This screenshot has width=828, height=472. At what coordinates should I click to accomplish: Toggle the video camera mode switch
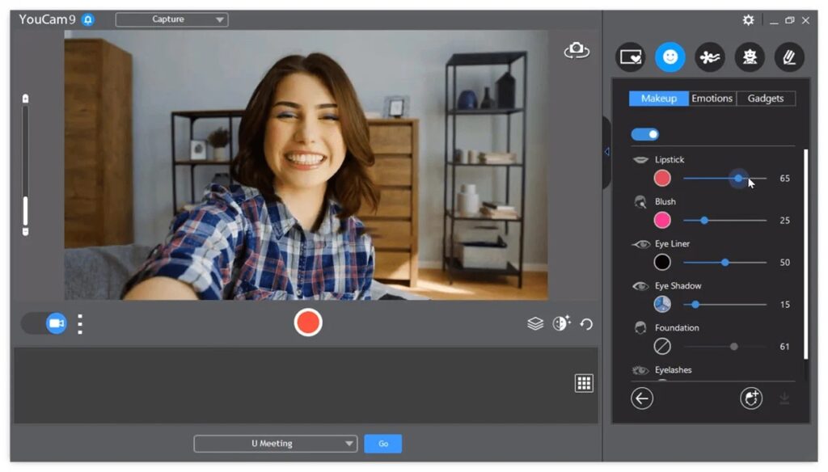pyautogui.click(x=44, y=323)
